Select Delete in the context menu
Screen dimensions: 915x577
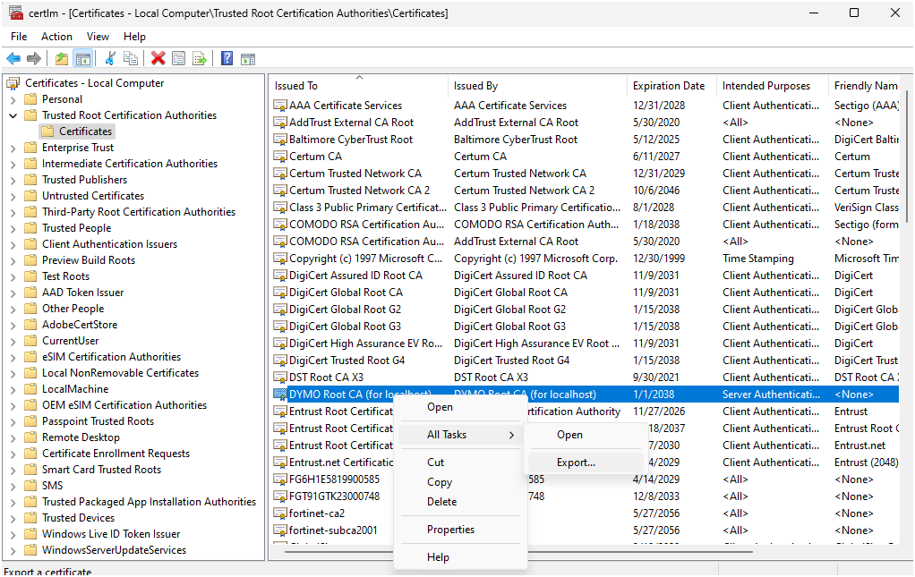click(441, 502)
